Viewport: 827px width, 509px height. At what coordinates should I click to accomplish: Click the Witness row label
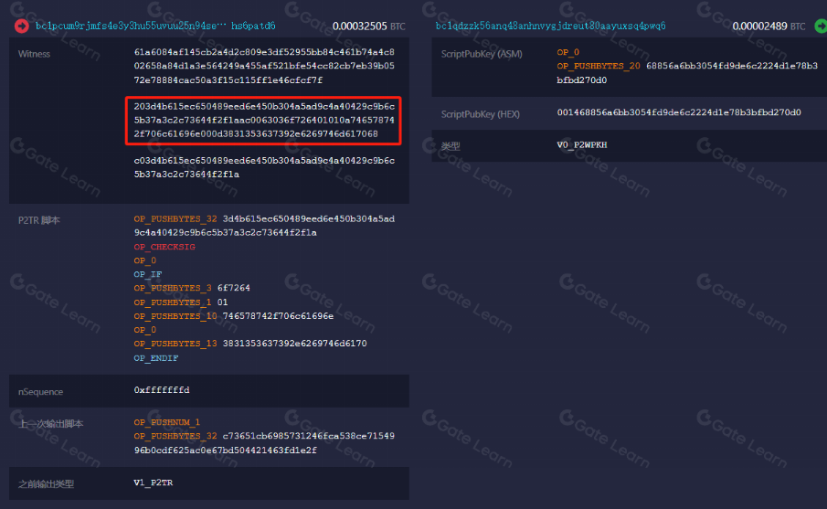(x=35, y=54)
